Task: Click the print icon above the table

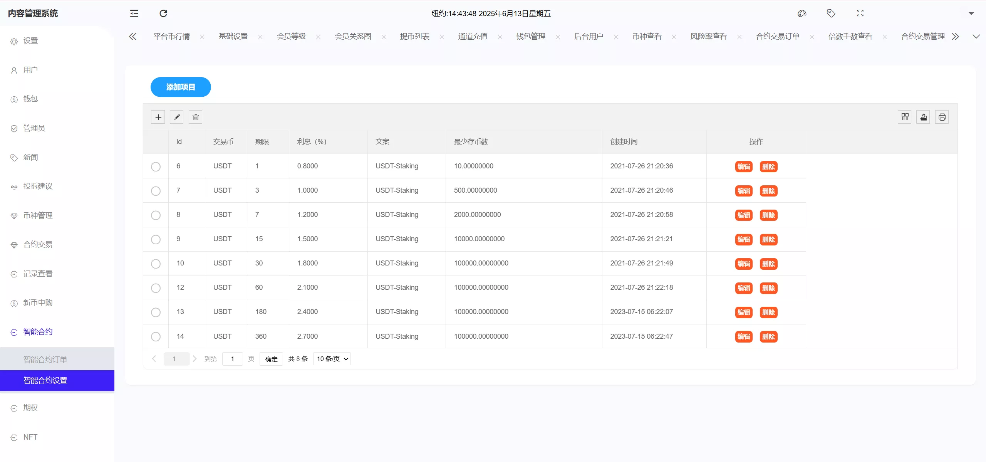Action: tap(942, 117)
